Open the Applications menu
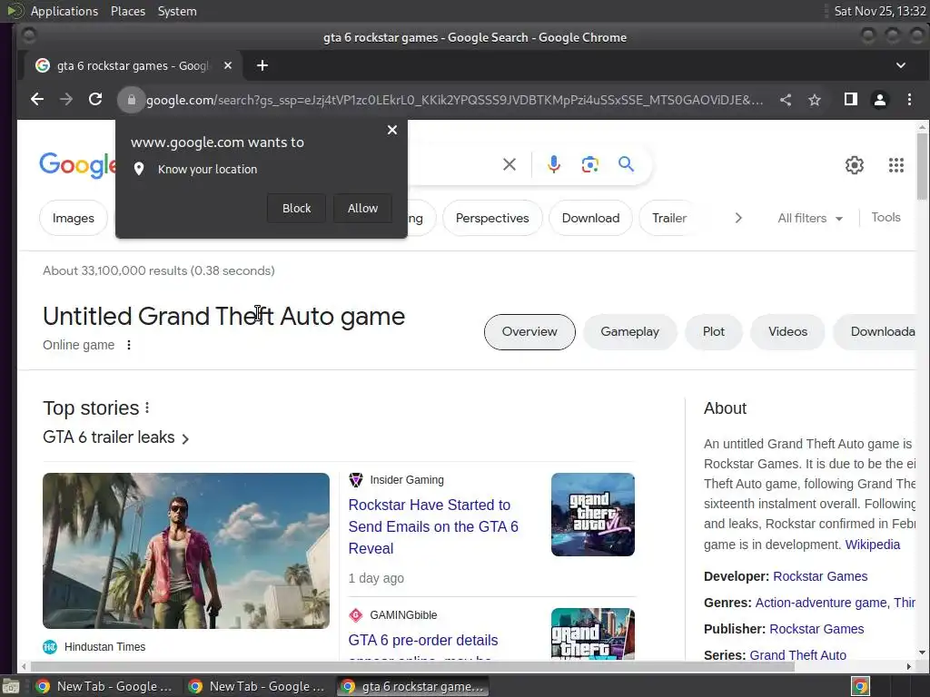The width and height of the screenshot is (930, 697). (64, 11)
